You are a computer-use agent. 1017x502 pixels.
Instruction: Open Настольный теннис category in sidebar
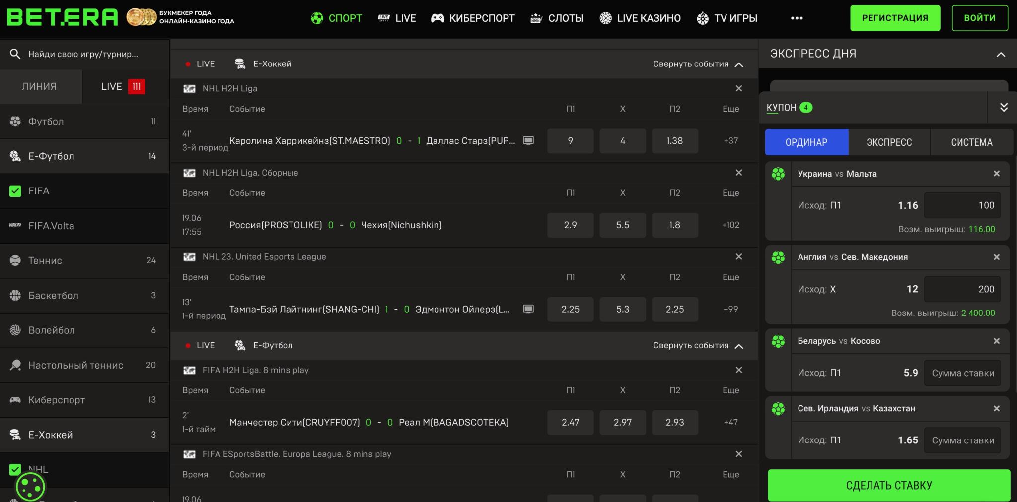click(x=84, y=365)
